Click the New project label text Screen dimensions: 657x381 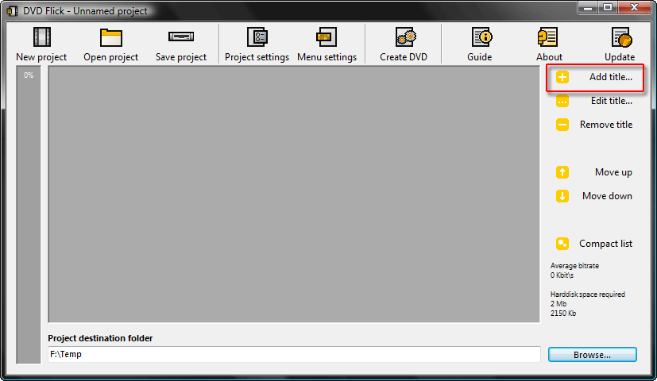pos(41,57)
